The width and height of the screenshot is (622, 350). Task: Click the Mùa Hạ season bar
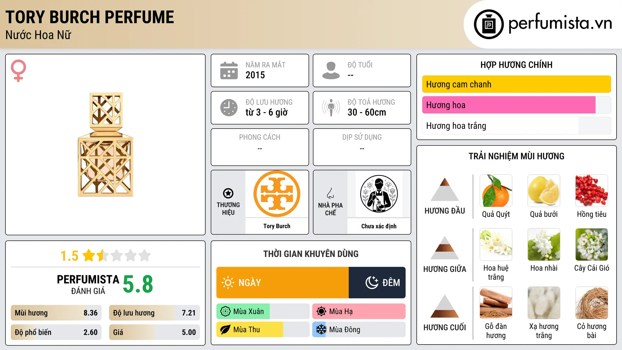click(359, 311)
